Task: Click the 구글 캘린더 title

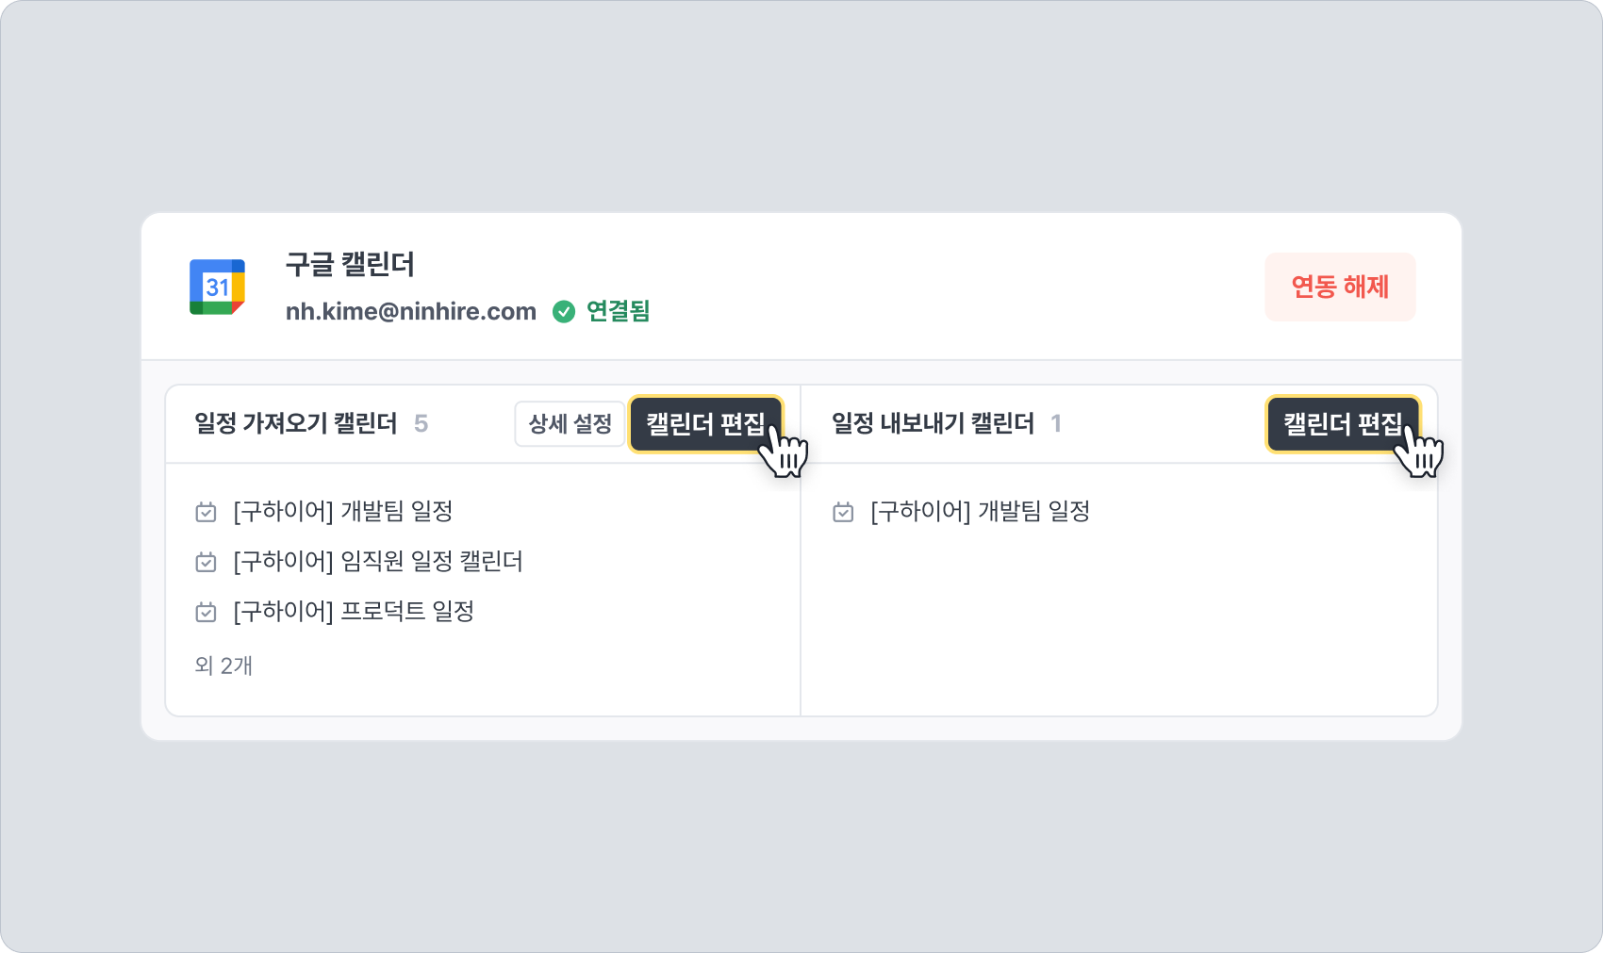Action: [350, 265]
